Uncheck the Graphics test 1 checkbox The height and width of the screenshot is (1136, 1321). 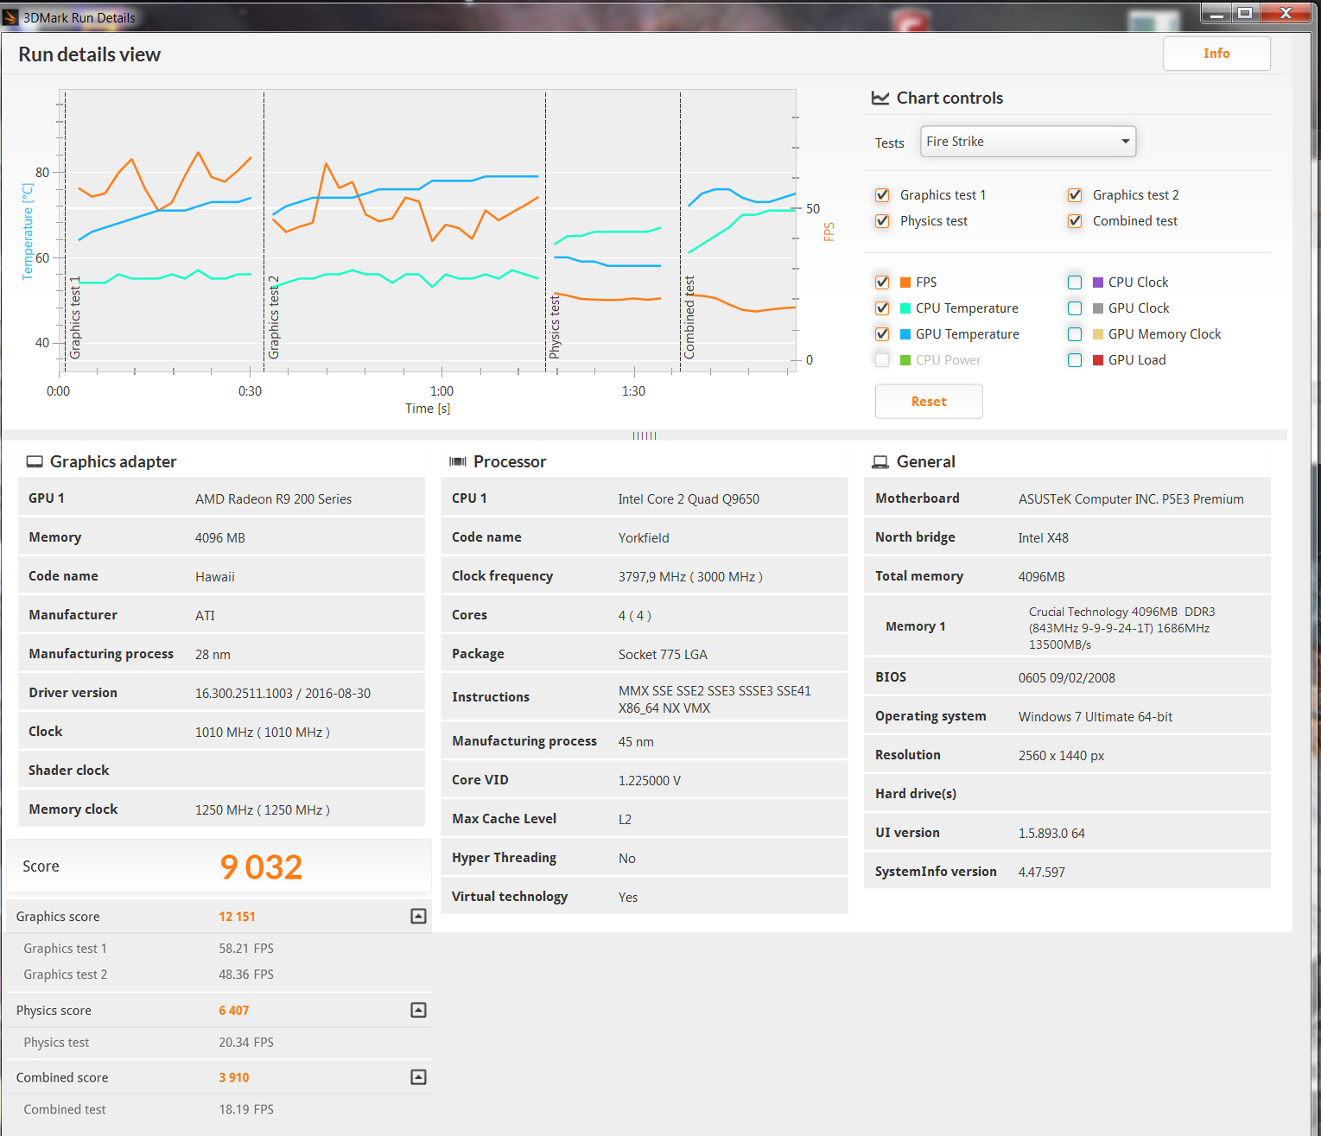pyautogui.click(x=882, y=195)
